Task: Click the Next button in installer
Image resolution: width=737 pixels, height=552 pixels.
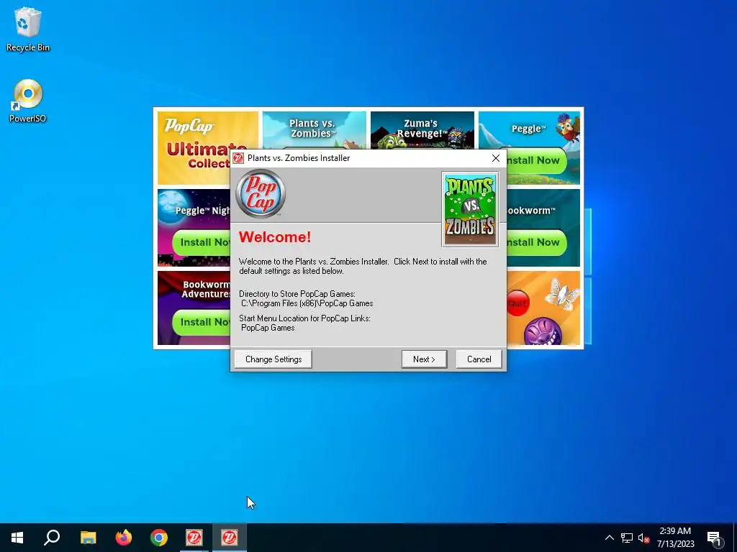Action: point(424,359)
